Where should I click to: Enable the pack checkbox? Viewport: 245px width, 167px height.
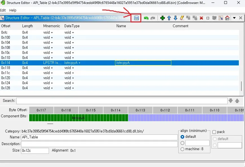214,132
